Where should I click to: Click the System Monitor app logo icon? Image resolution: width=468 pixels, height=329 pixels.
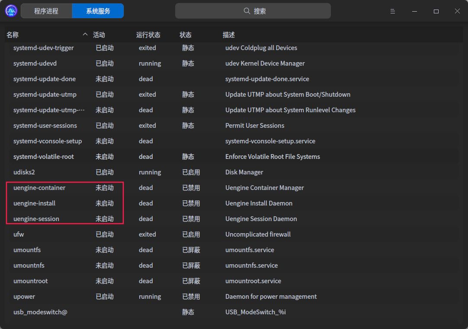[x=11, y=11]
